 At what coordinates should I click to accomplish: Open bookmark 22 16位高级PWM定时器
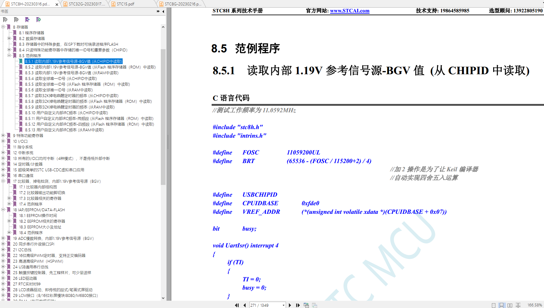coord(49,256)
